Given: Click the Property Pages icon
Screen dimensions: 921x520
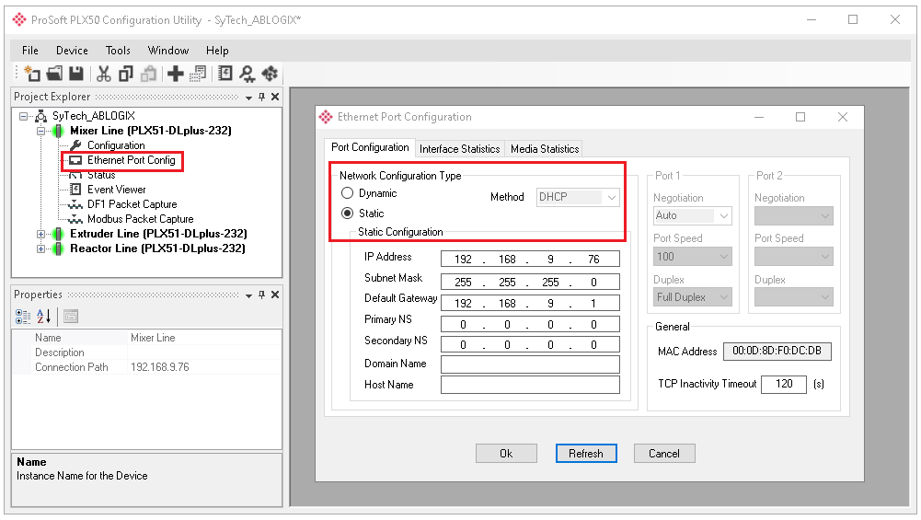Looking at the screenshot, I should coord(71,317).
